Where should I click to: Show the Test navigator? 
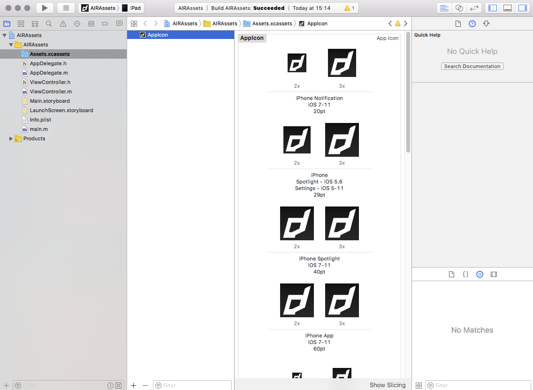(x=77, y=23)
